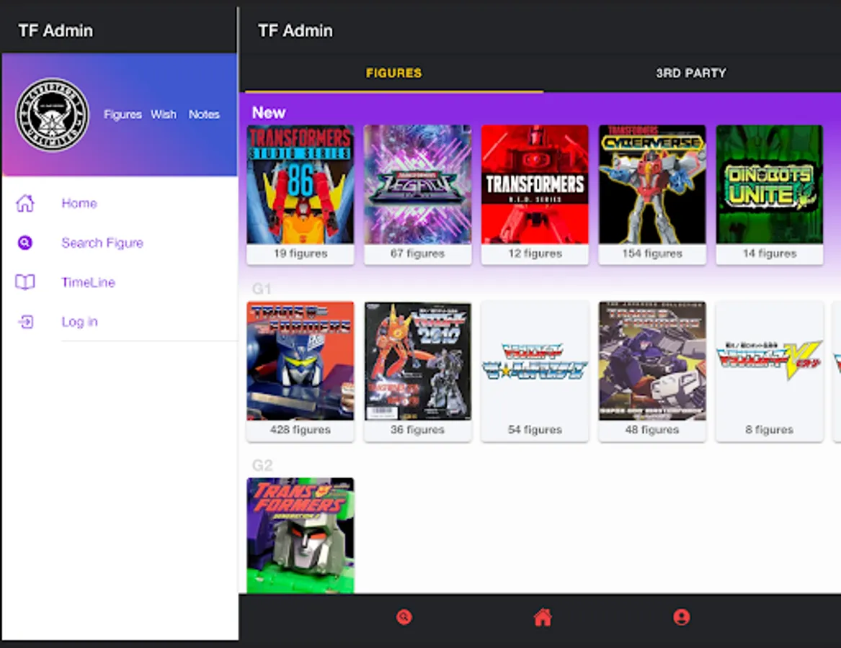Click the '12 figures' label

(535, 253)
